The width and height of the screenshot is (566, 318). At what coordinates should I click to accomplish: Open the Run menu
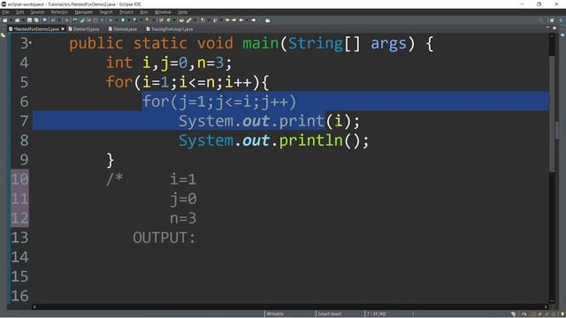(x=144, y=12)
